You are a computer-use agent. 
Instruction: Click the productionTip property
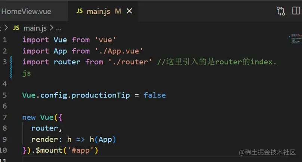[x=101, y=95]
